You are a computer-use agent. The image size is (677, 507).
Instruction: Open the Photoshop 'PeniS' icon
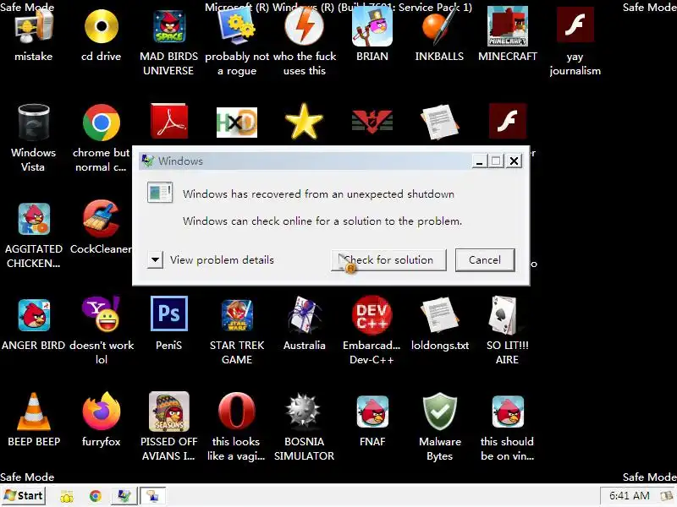168,313
